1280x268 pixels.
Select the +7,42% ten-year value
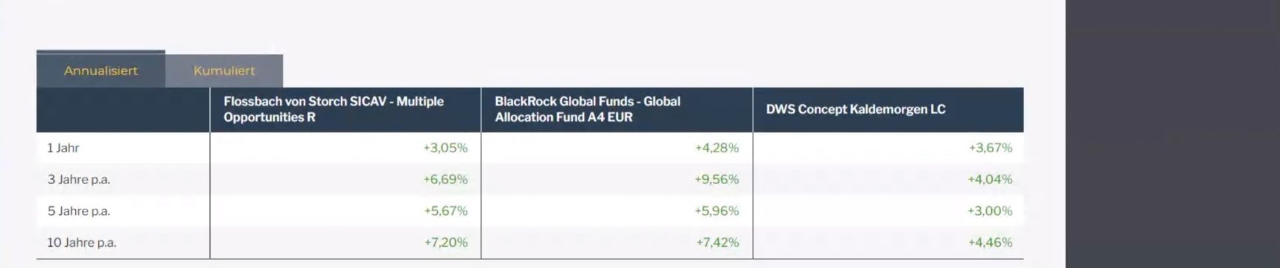(x=717, y=243)
